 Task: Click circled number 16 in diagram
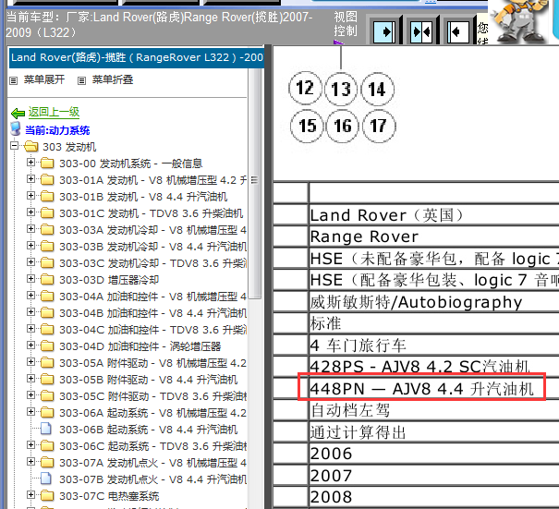tap(342, 127)
